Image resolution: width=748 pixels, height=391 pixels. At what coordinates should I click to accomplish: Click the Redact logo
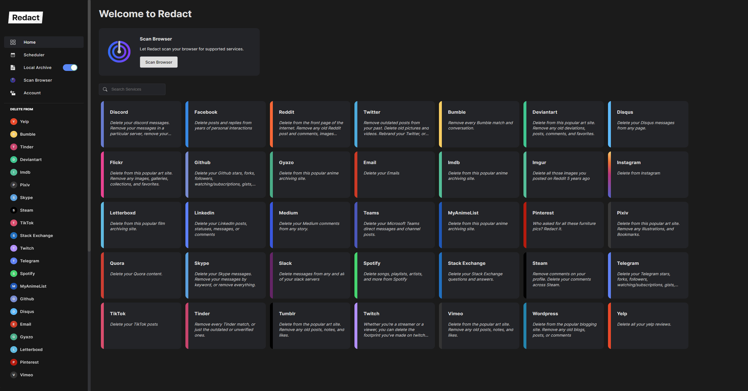point(26,17)
